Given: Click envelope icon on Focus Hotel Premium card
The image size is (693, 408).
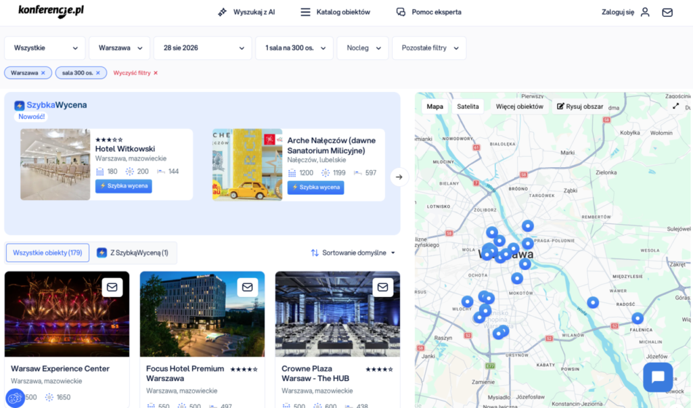Looking at the screenshot, I should [248, 288].
